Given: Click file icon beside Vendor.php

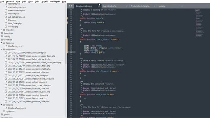Looking at the screenshot, I should coord(6,27).
